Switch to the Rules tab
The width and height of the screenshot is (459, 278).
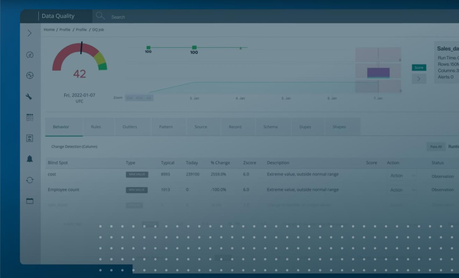tap(96, 127)
